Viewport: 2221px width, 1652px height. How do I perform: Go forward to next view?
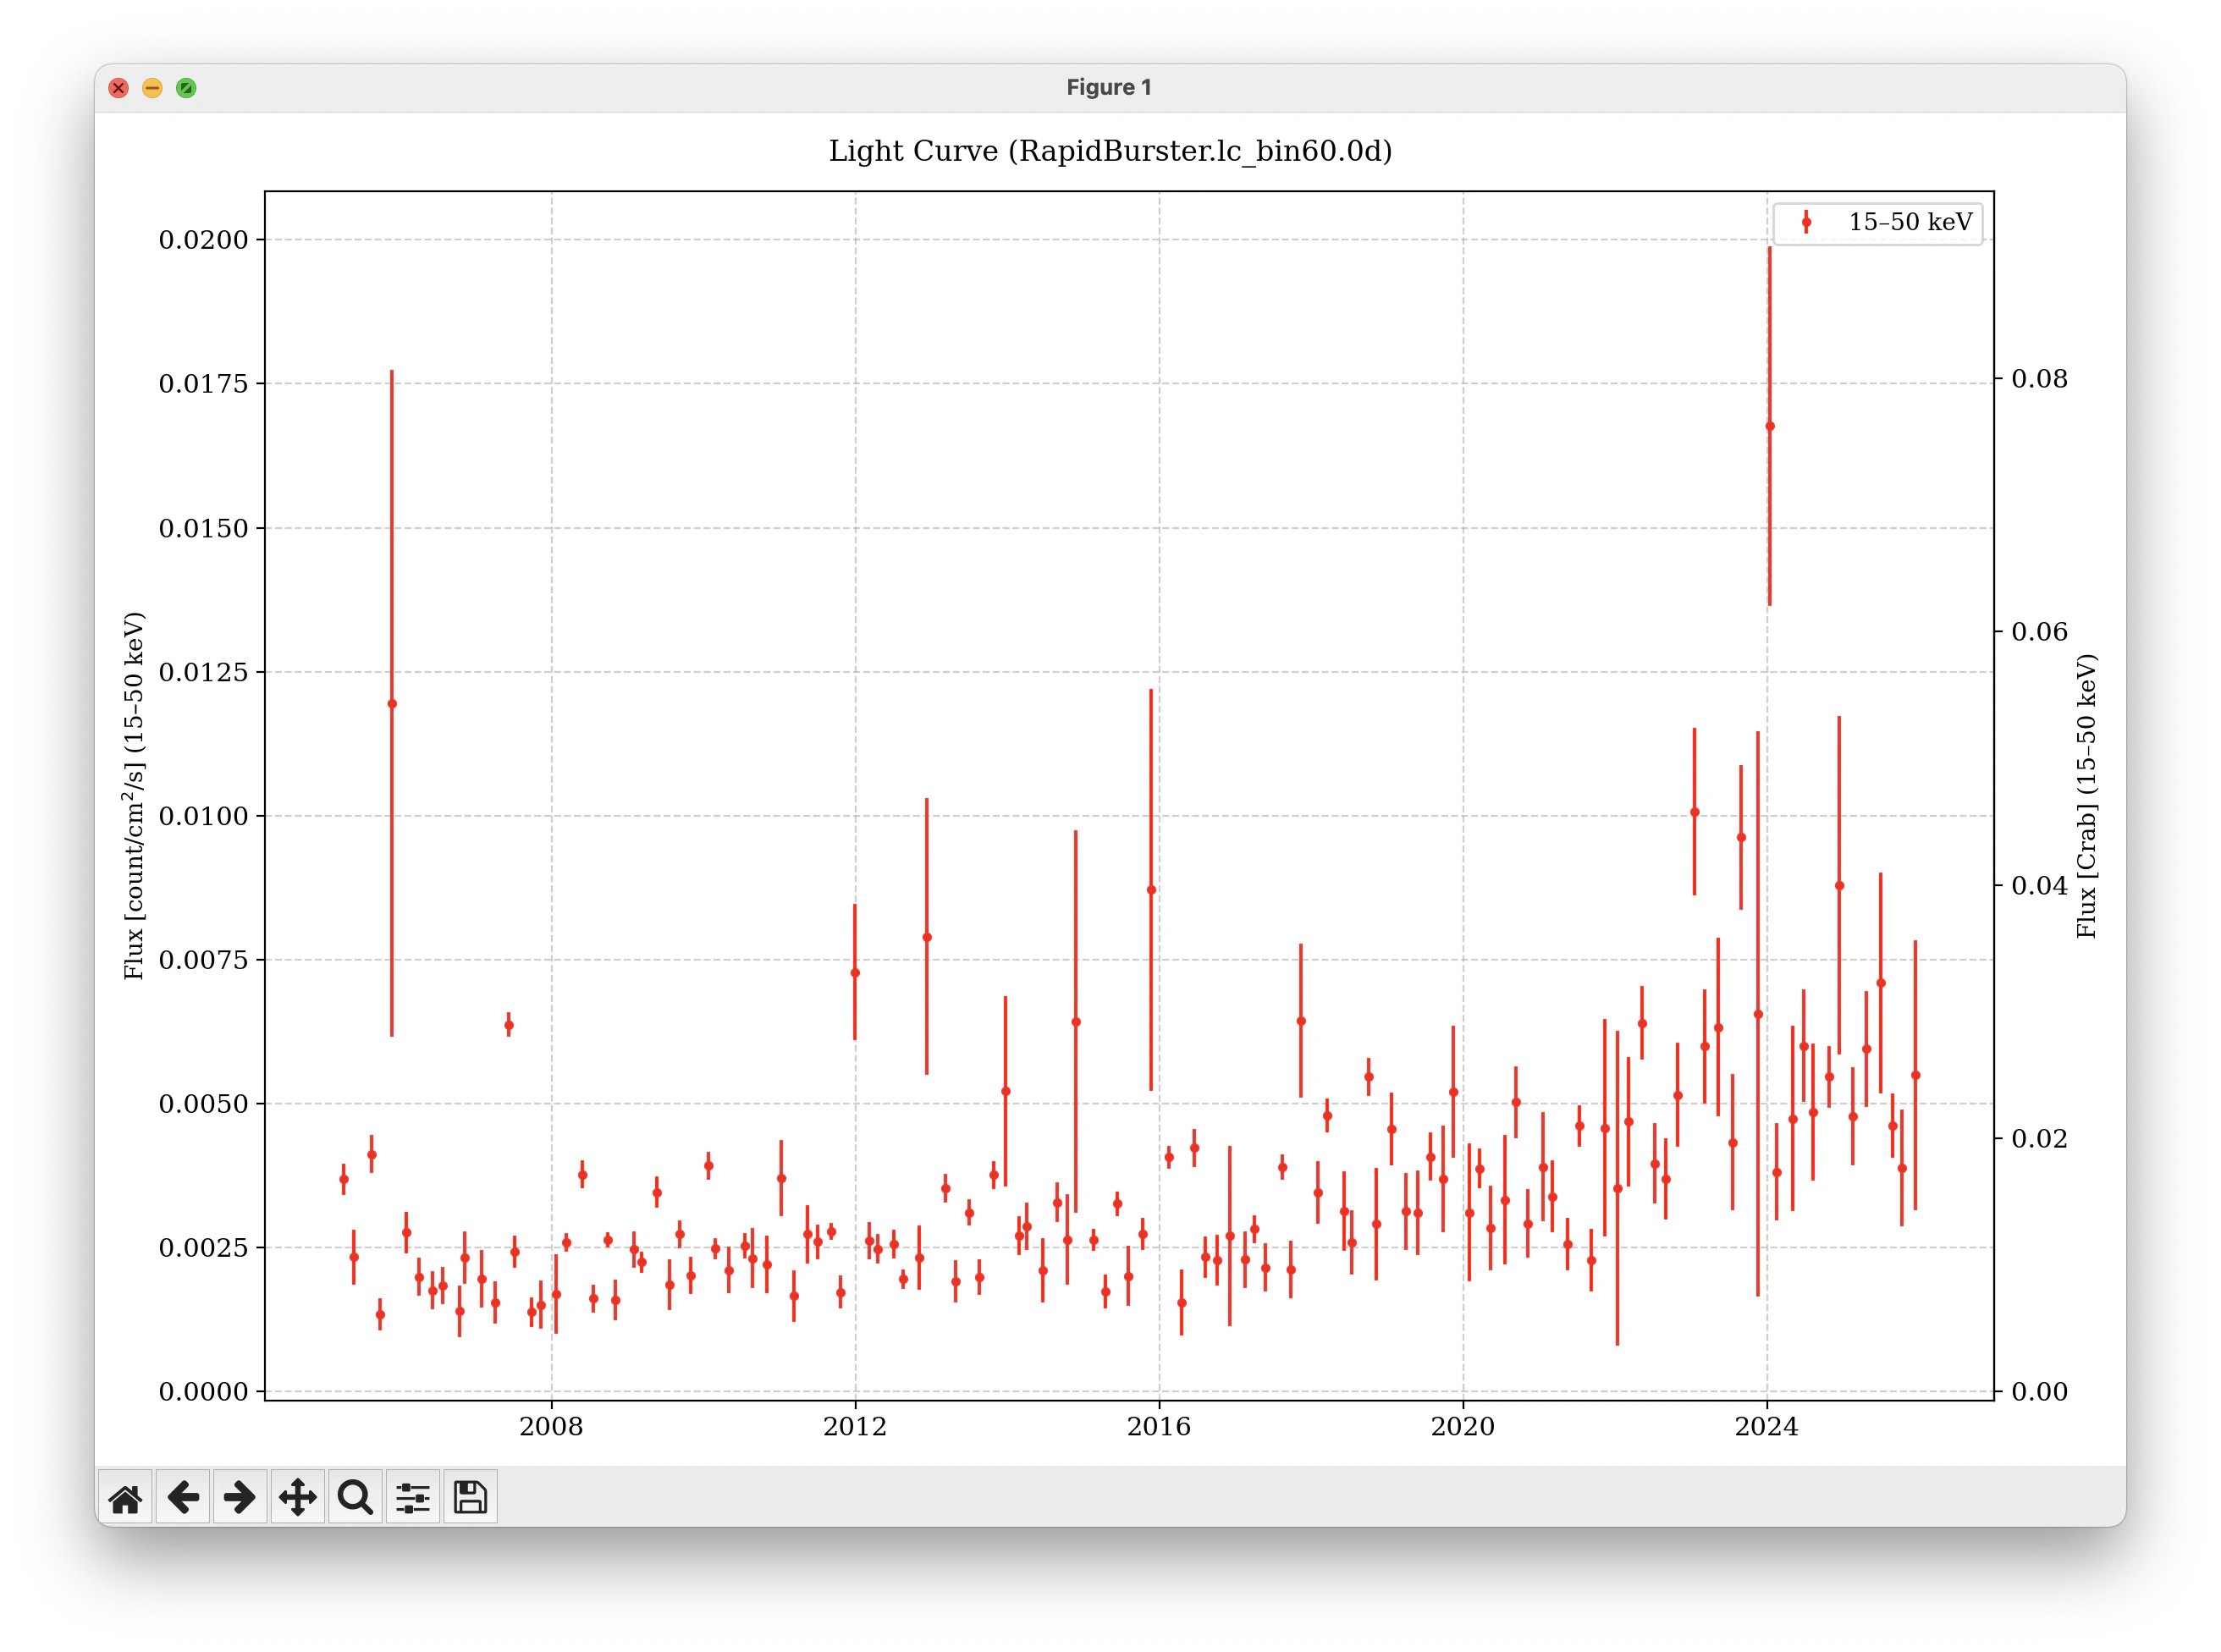[x=240, y=1497]
